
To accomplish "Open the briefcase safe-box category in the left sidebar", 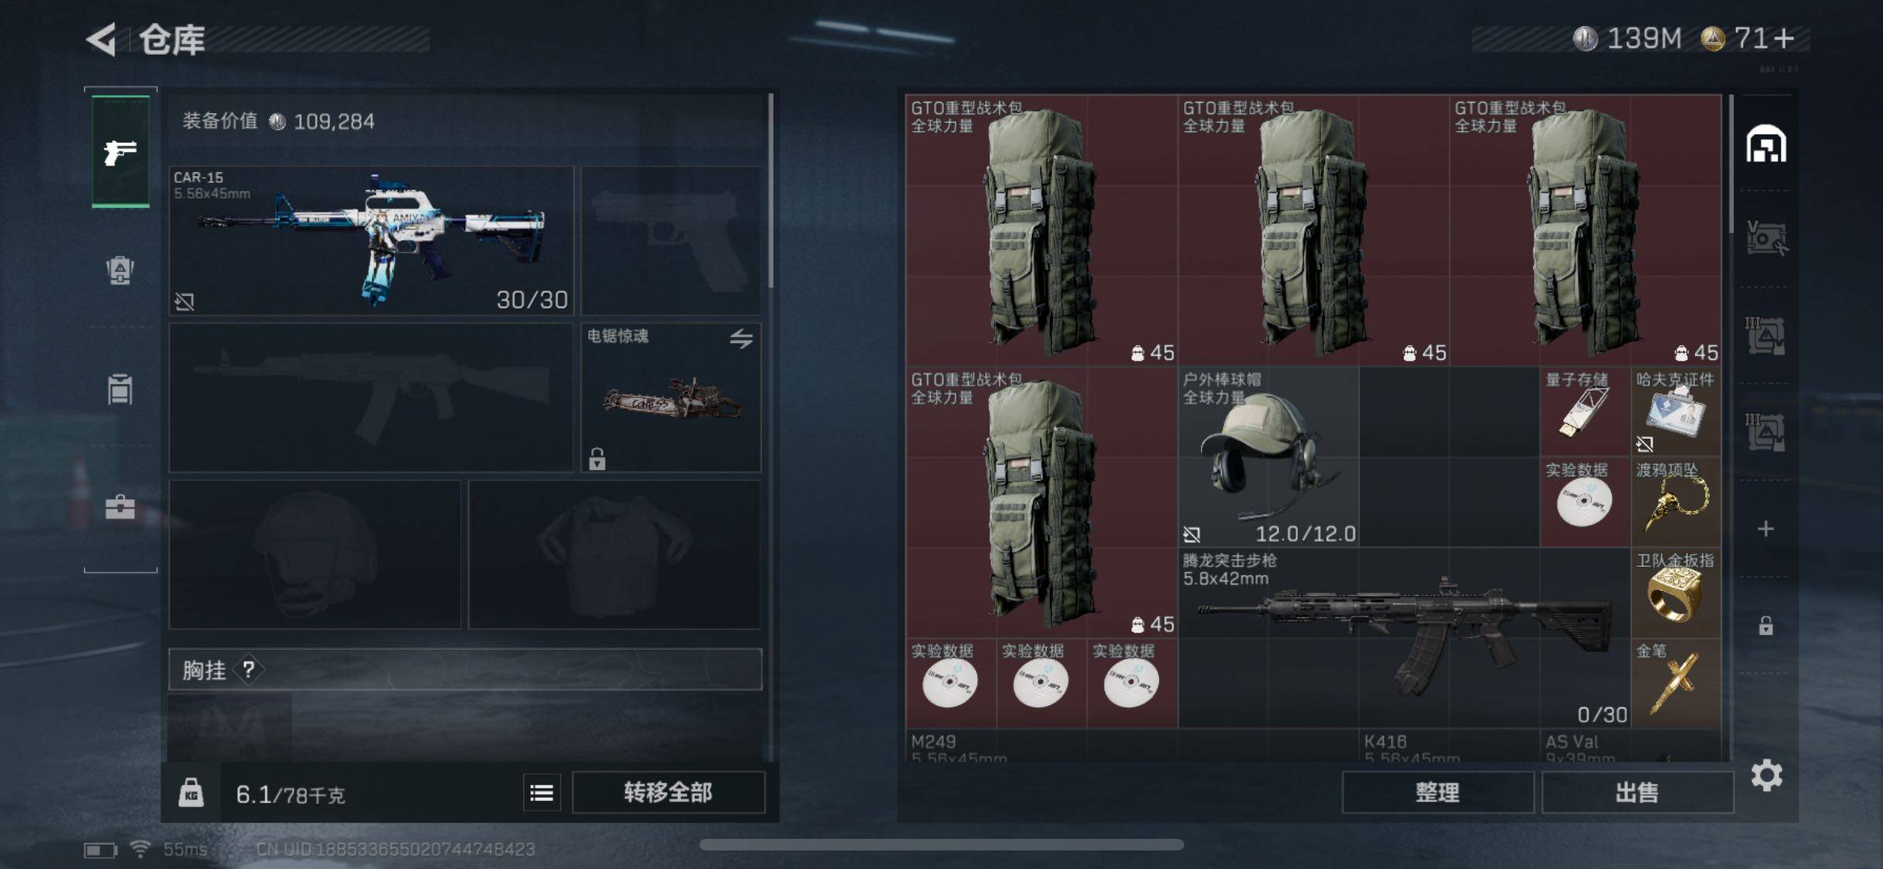I will 120,507.
